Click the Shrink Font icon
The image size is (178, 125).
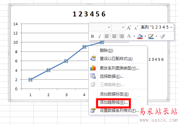[136, 28]
